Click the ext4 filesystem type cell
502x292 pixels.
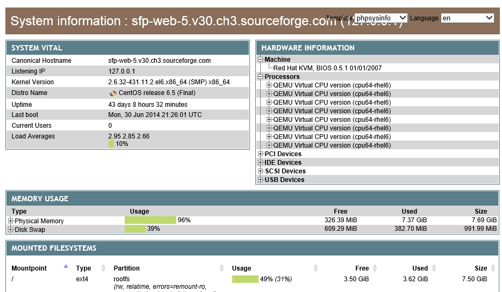pos(82,279)
